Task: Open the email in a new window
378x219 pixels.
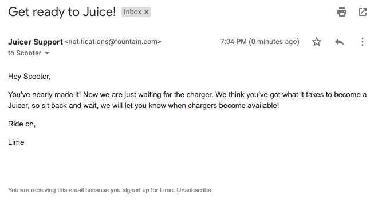Action: tap(363, 12)
